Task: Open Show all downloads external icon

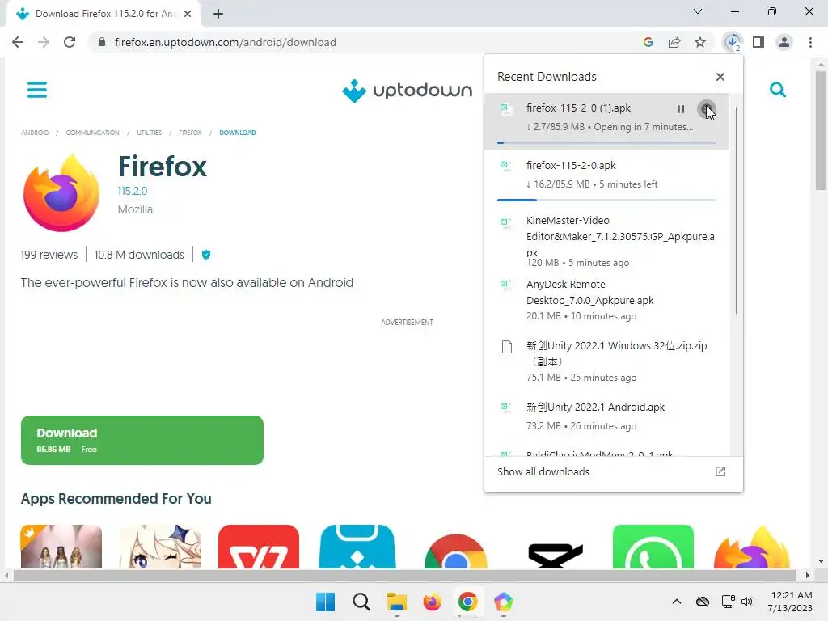Action: coord(720,471)
